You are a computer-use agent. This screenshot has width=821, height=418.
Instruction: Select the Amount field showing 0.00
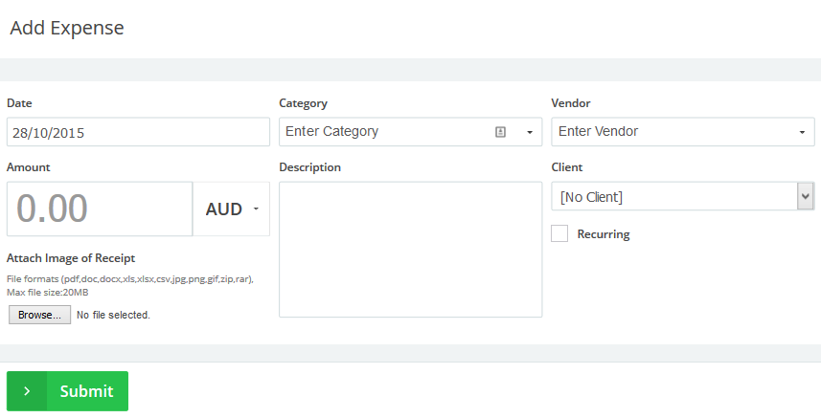click(100, 209)
